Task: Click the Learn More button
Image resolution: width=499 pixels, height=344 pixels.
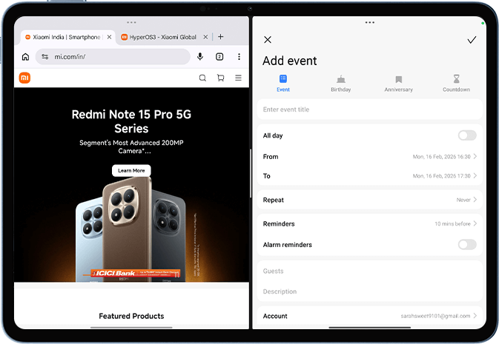Action: tap(131, 170)
